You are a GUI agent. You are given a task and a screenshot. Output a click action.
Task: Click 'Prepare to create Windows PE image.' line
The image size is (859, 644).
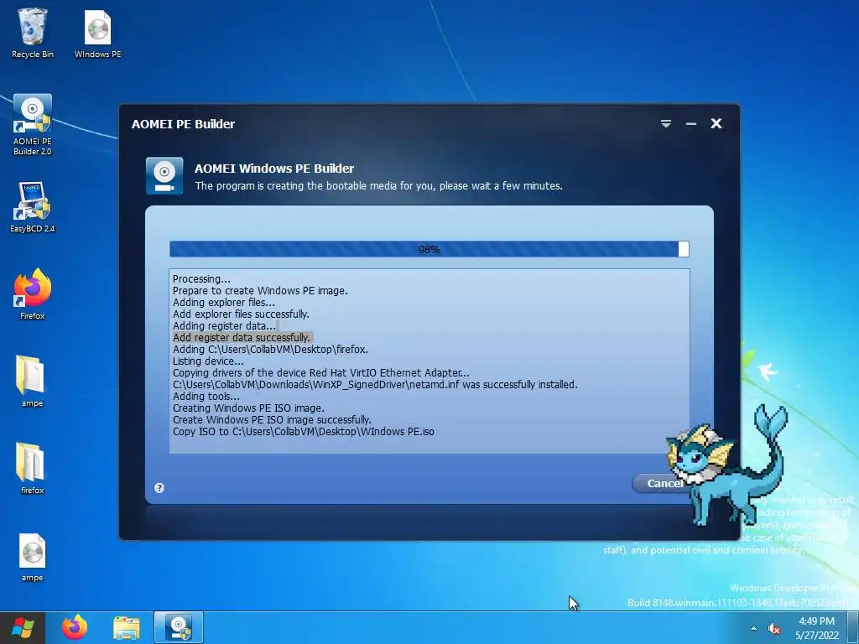[260, 290]
